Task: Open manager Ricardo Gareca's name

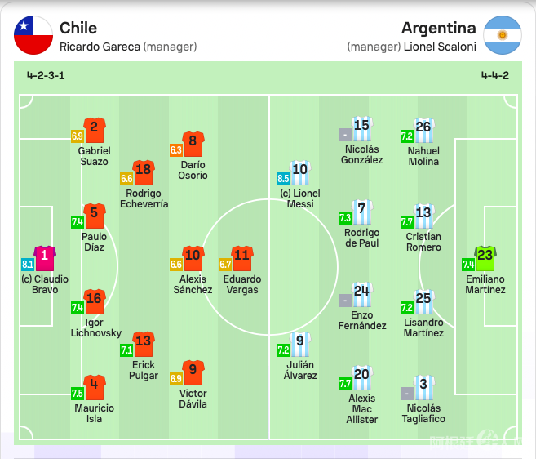Action: click(x=100, y=47)
